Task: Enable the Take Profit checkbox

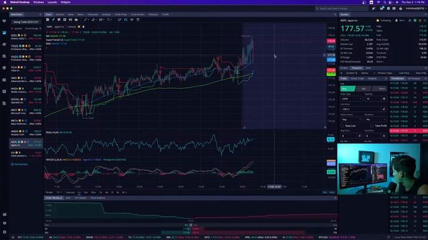Action: 372,126
